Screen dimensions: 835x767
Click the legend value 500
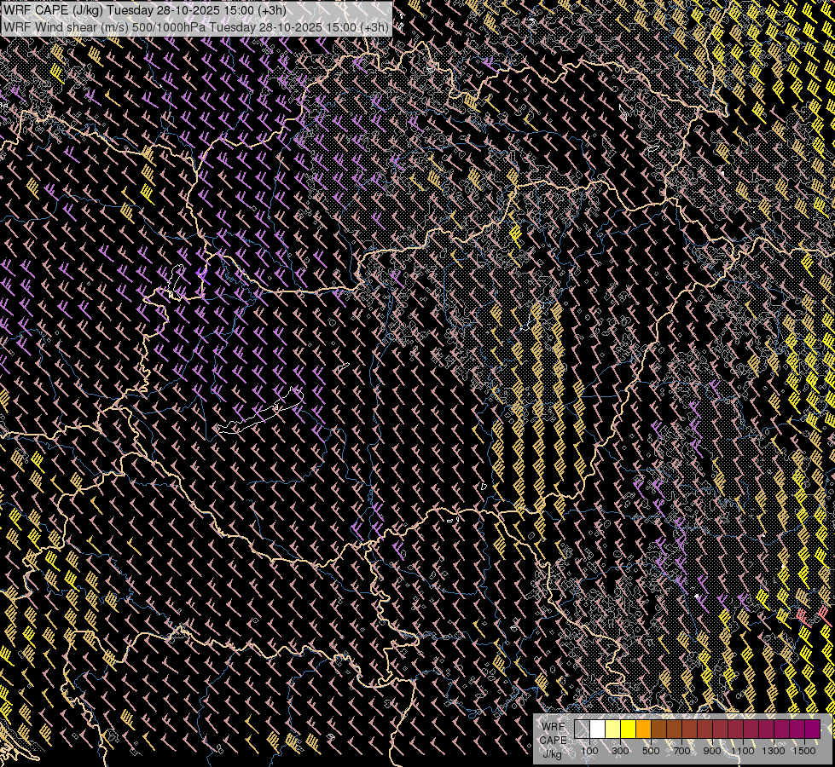[x=651, y=751]
